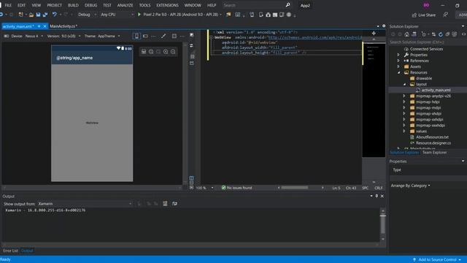Click the Open File folder icon
The width and height of the screenshot is (467, 263).
coord(31,15)
